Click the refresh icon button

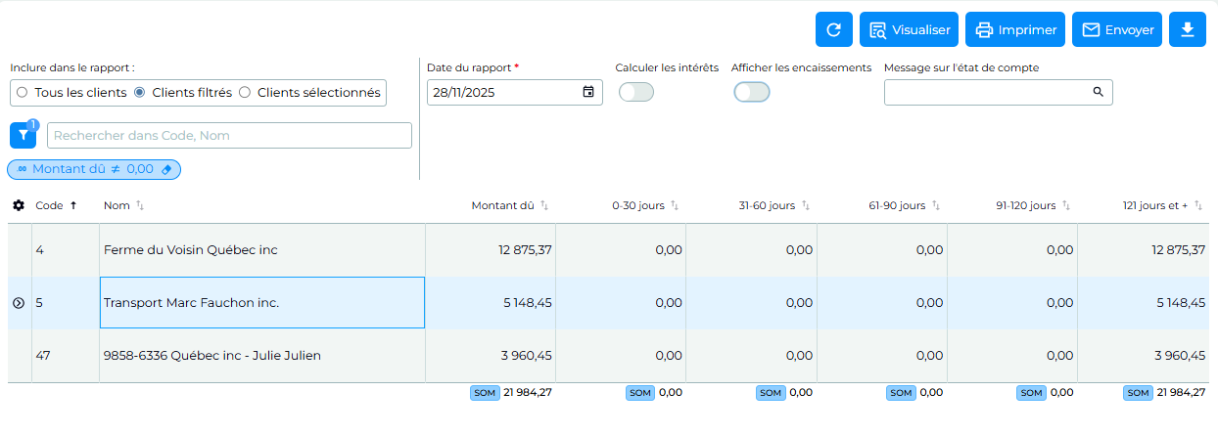coord(834,29)
